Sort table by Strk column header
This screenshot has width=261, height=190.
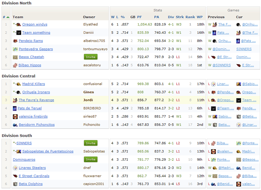180,17
